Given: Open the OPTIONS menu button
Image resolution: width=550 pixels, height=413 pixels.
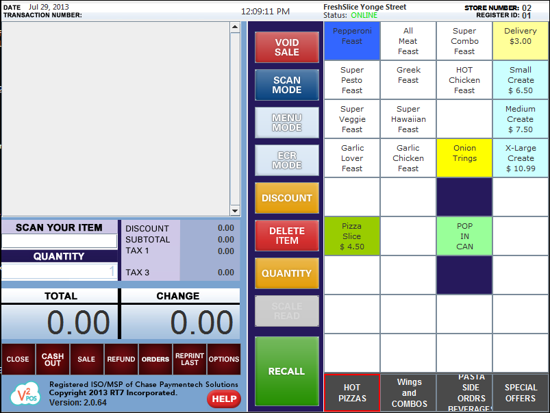Looking at the screenshot, I should 224,359.
